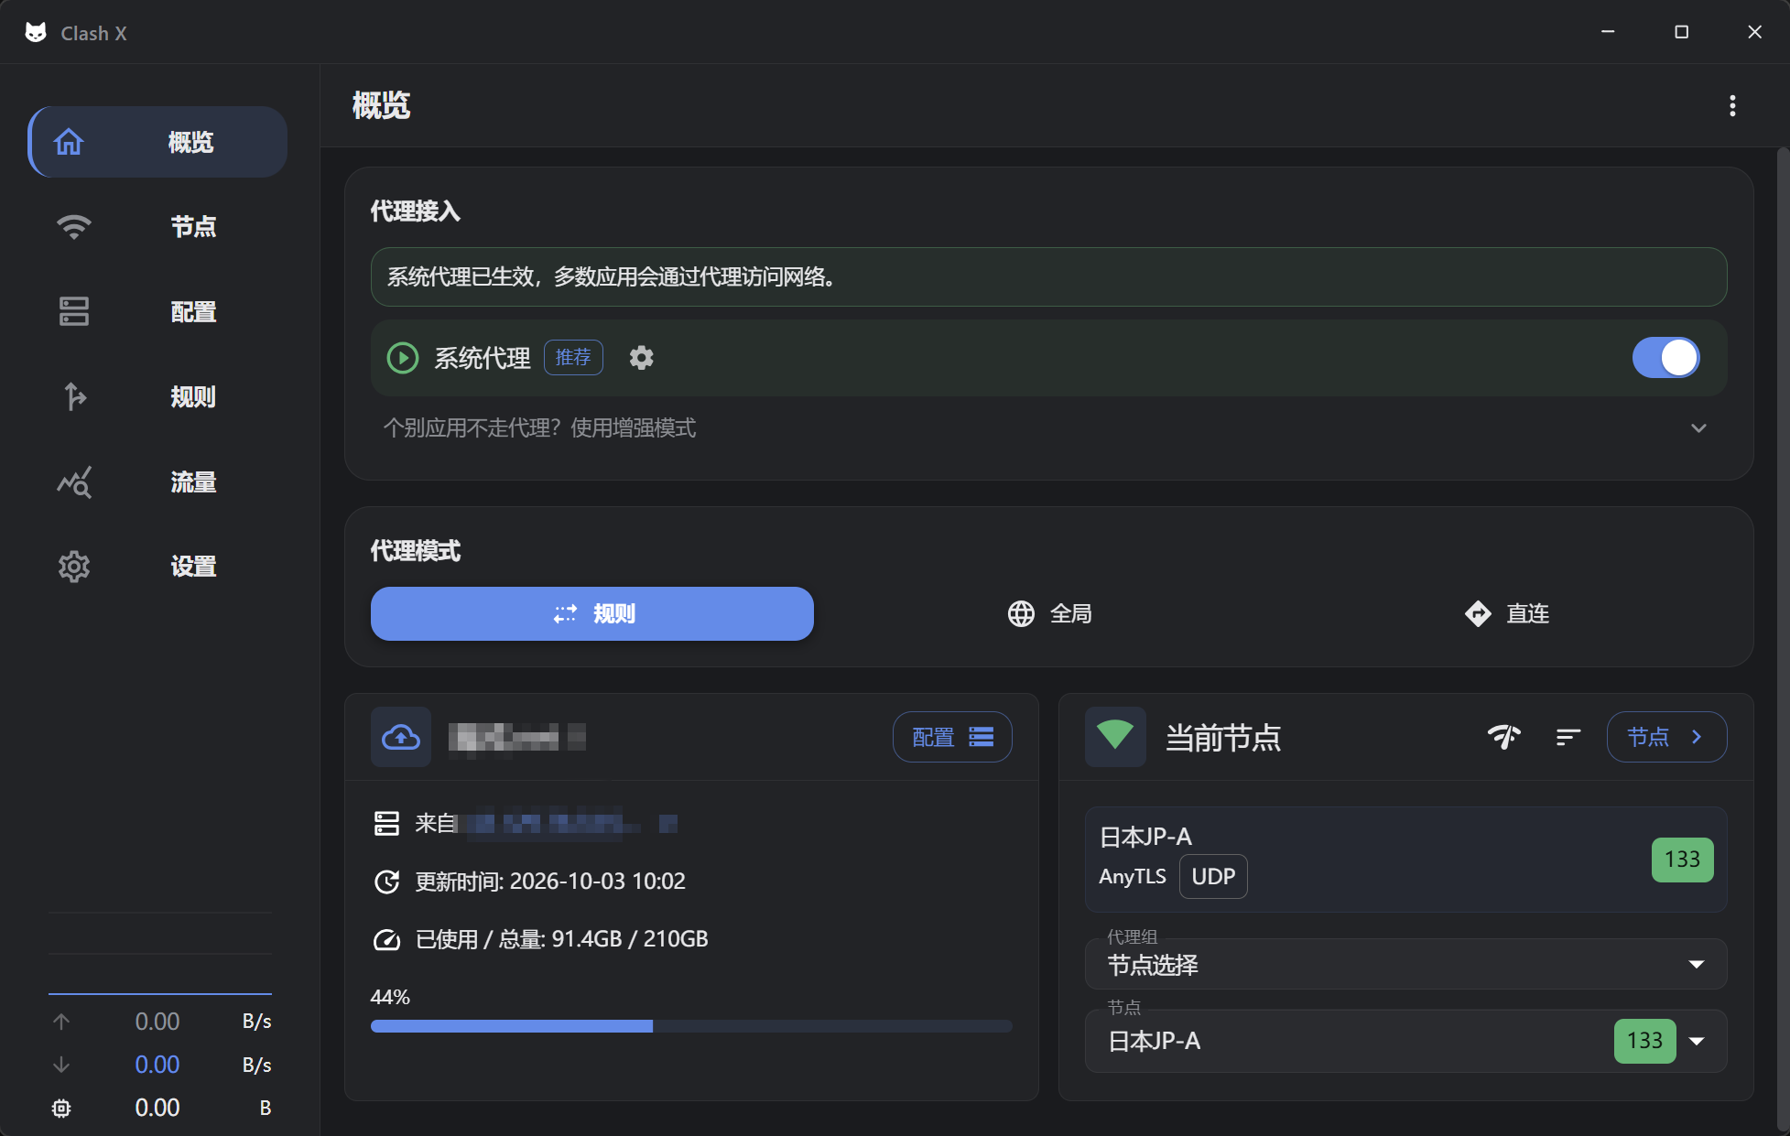This screenshot has height=1136, width=1790.
Task: Click the AnyTLS protocol label
Action: point(1133,877)
